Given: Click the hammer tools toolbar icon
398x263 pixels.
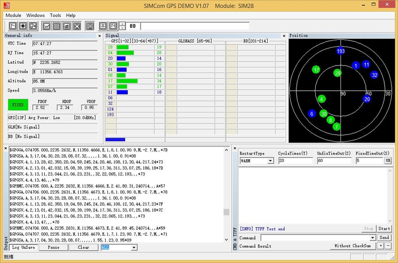Looking at the screenshot, I should click(33, 26).
